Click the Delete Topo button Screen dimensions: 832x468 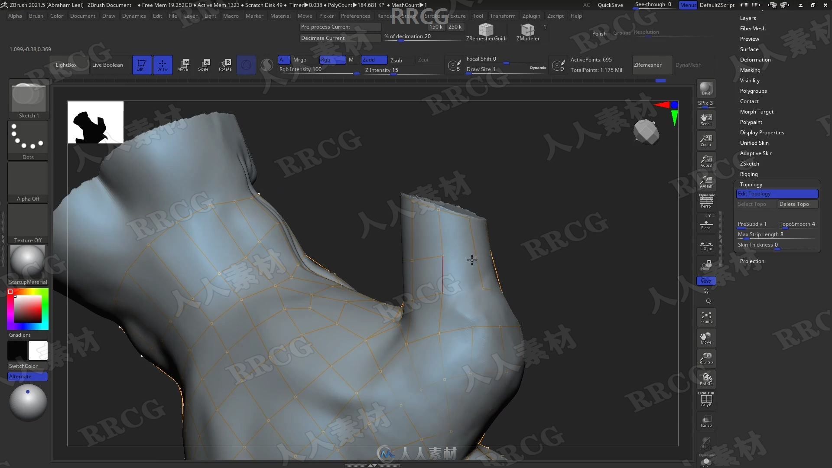coord(794,204)
